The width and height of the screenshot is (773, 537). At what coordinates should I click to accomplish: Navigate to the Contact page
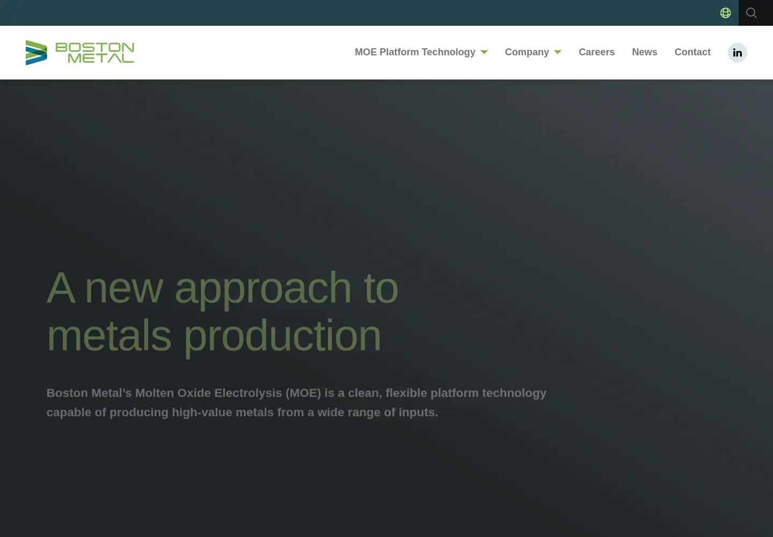pos(692,52)
